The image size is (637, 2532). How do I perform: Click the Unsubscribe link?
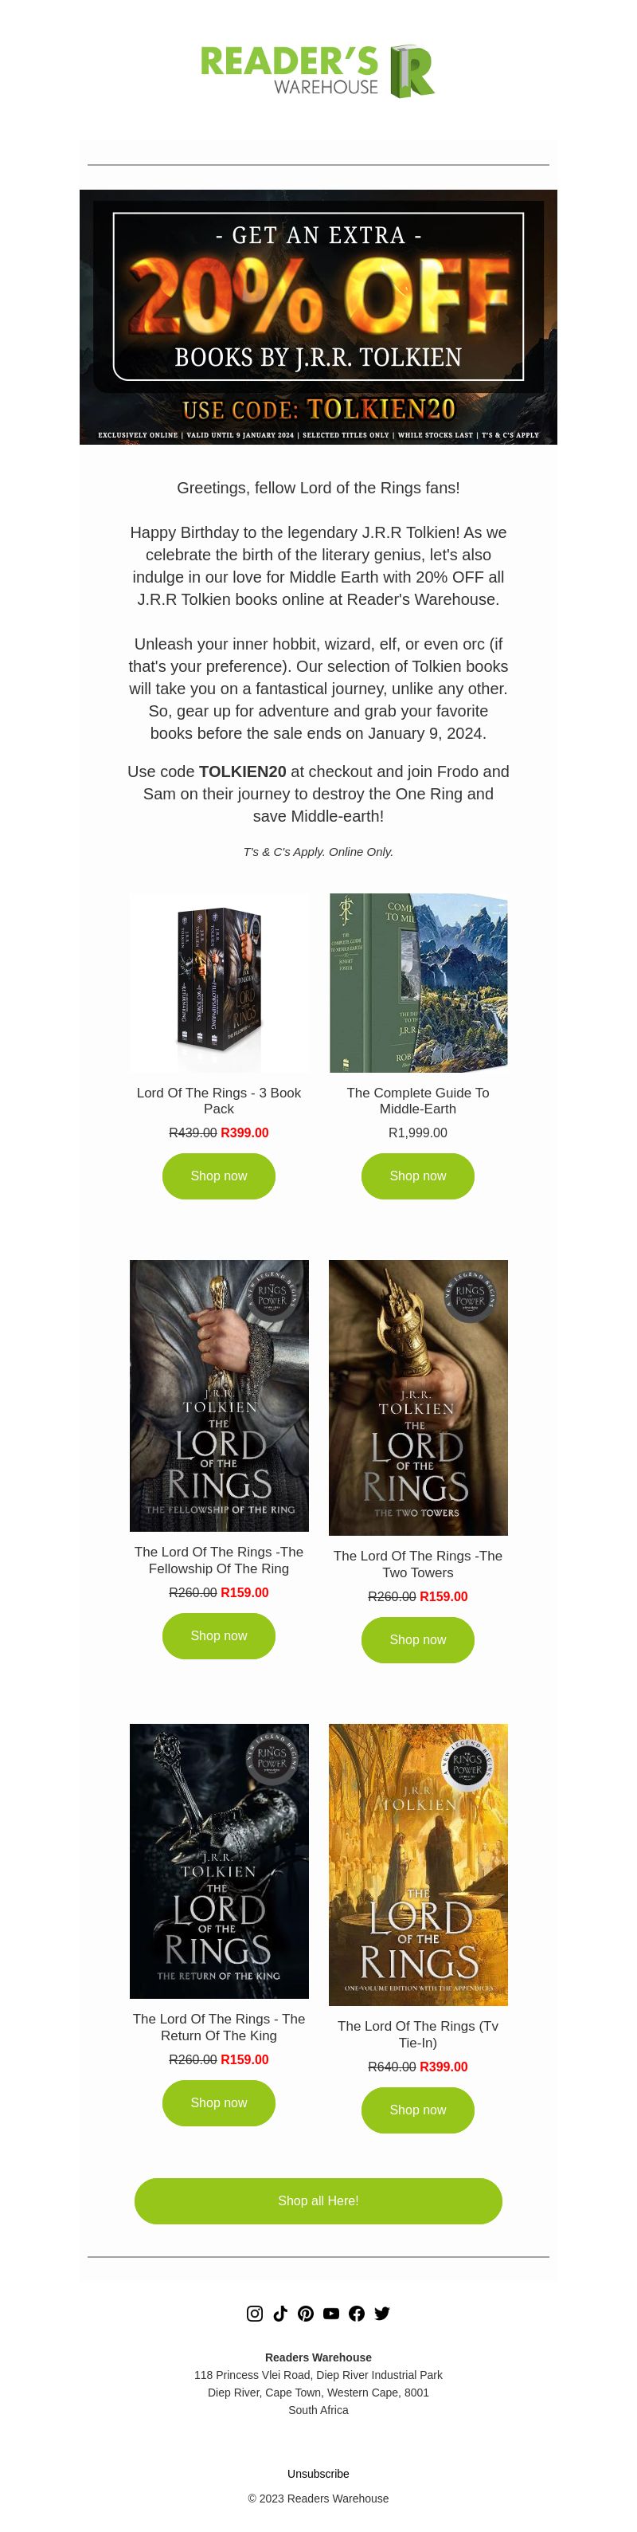(x=318, y=2474)
